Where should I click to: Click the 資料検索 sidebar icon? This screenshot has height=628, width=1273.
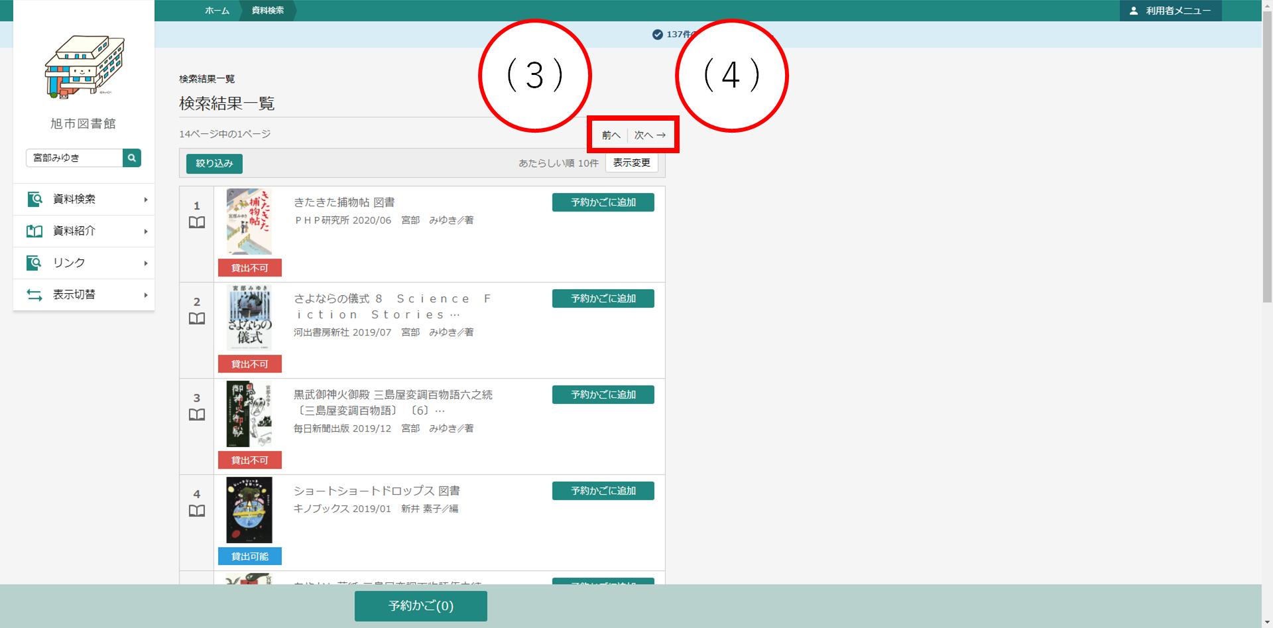point(34,199)
